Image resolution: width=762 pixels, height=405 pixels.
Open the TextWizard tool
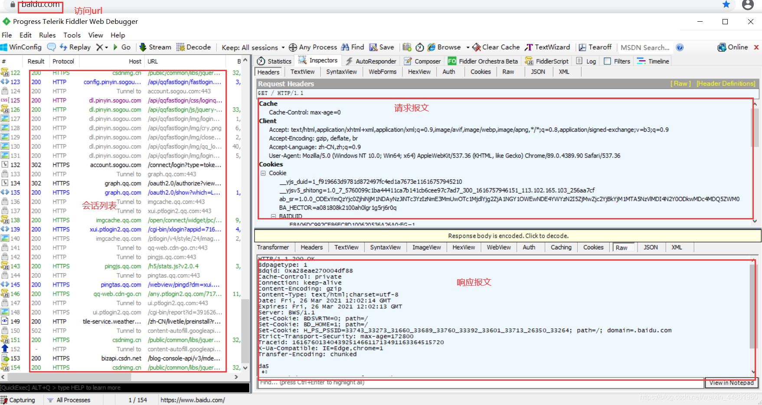point(547,47)
